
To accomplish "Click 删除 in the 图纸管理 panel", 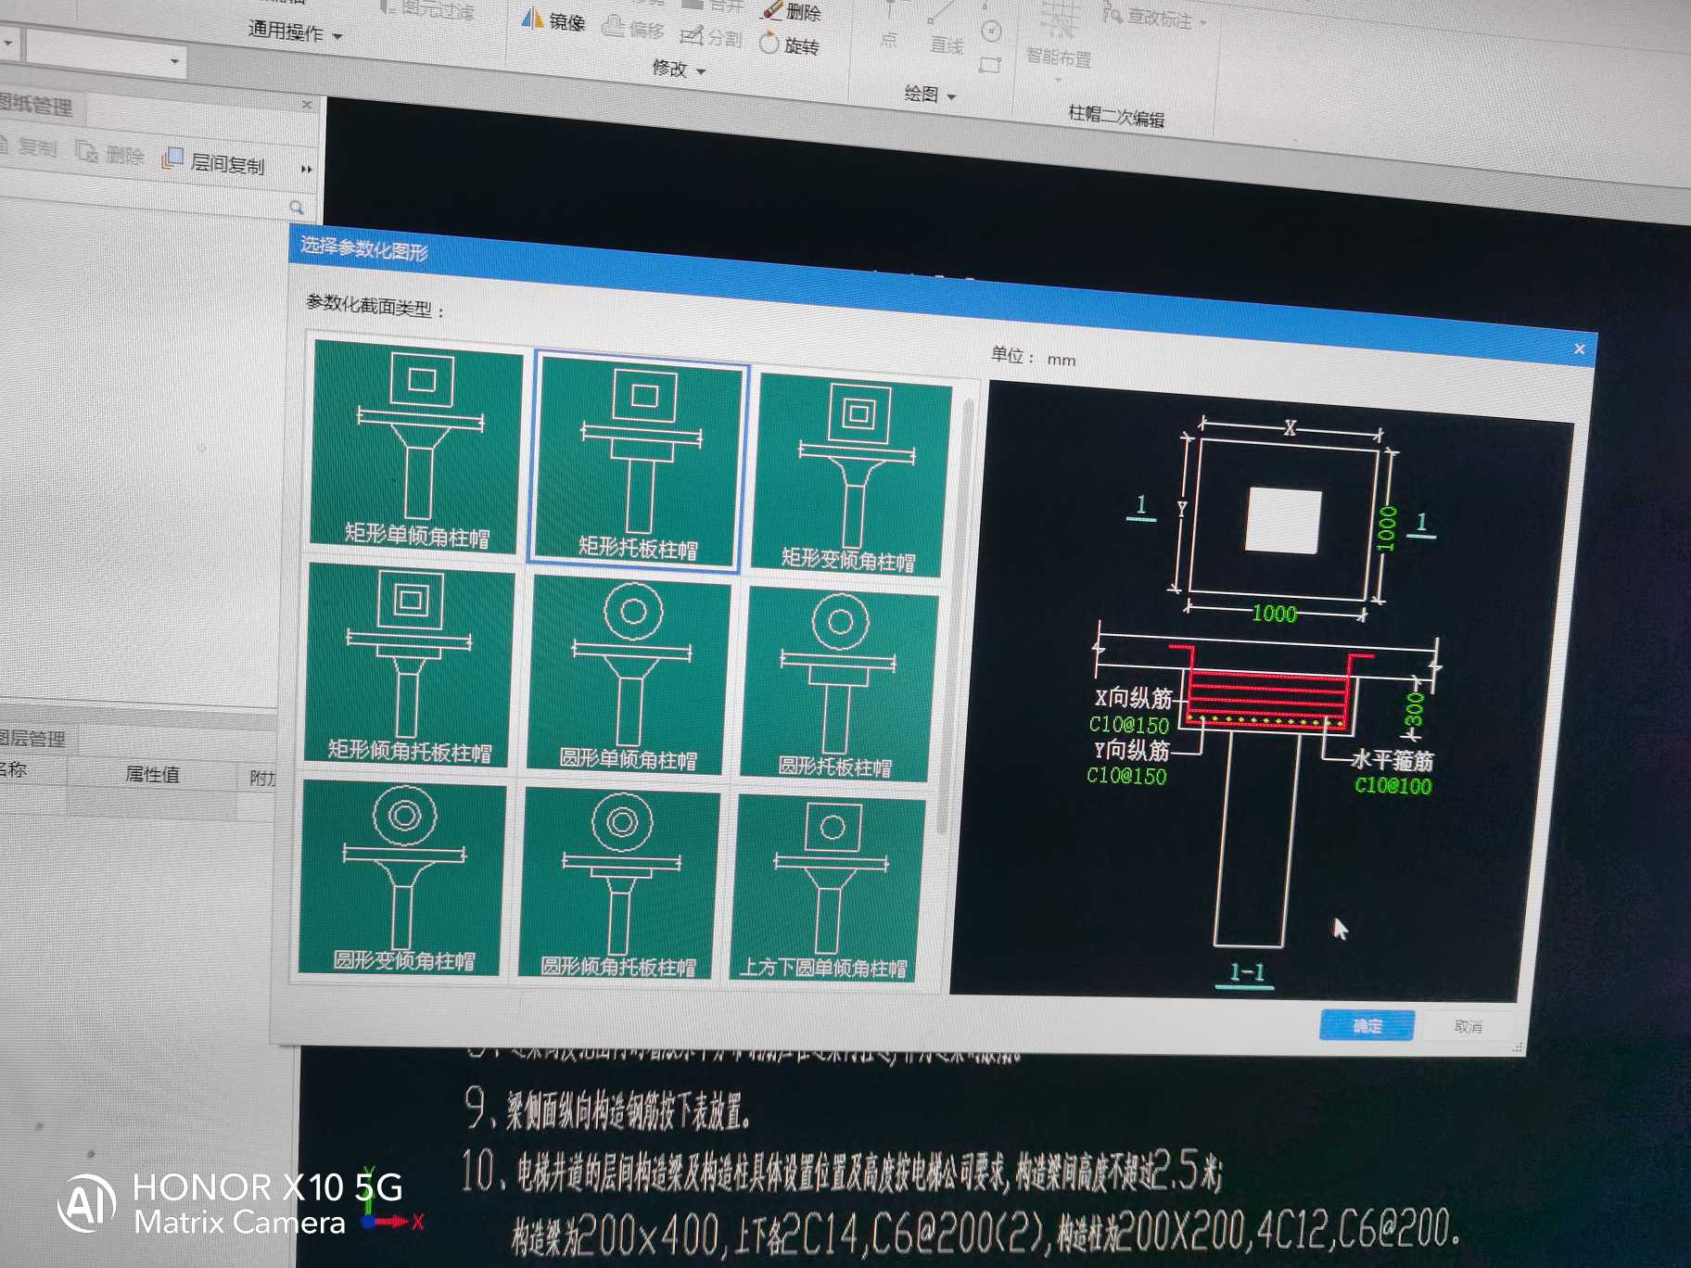I will point(110,153).
